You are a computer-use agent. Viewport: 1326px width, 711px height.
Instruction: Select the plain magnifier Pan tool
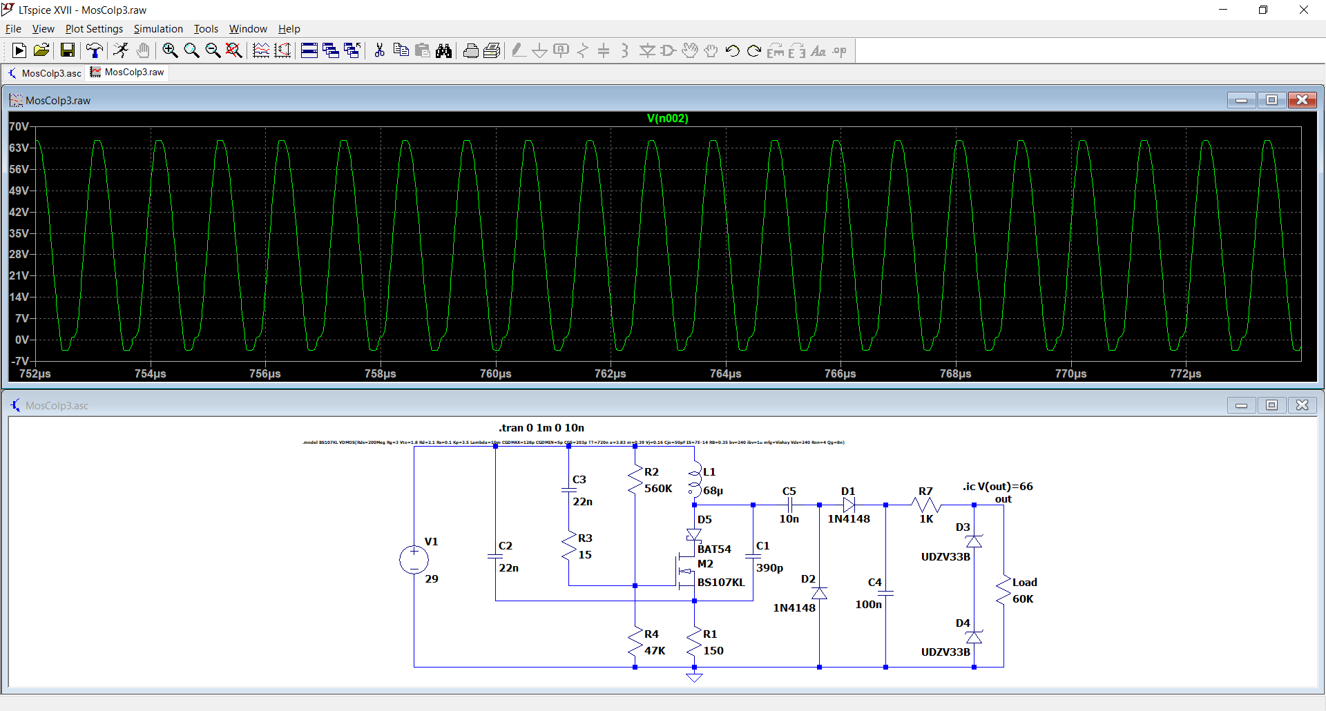click(191, 50)
